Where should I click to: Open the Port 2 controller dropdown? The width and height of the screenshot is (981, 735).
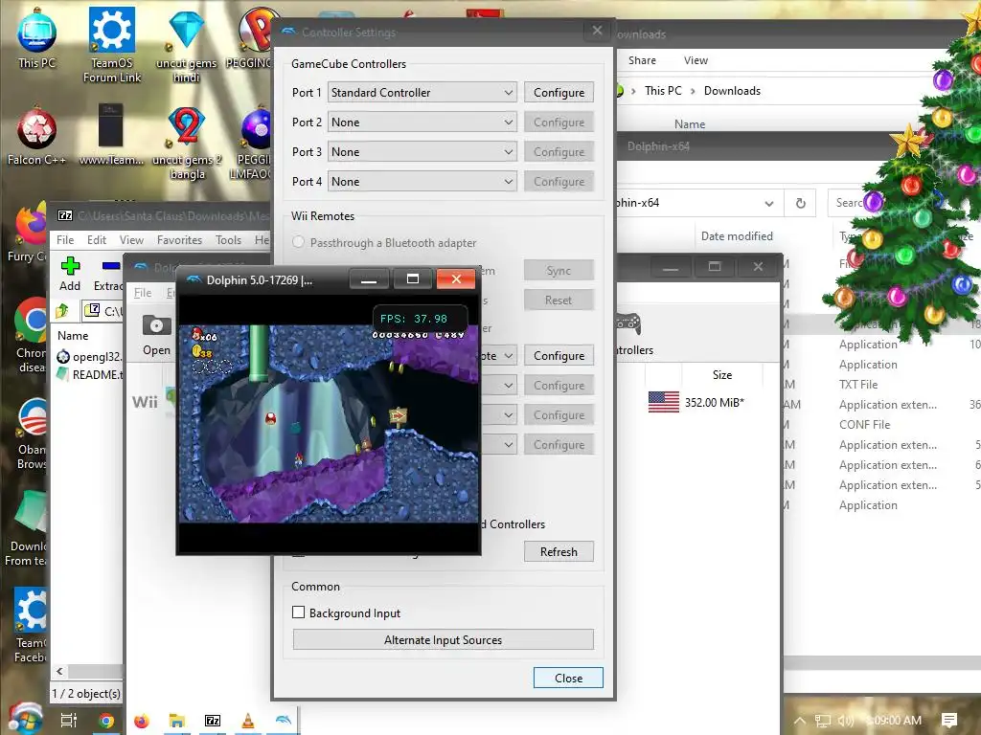coord(422,122)
